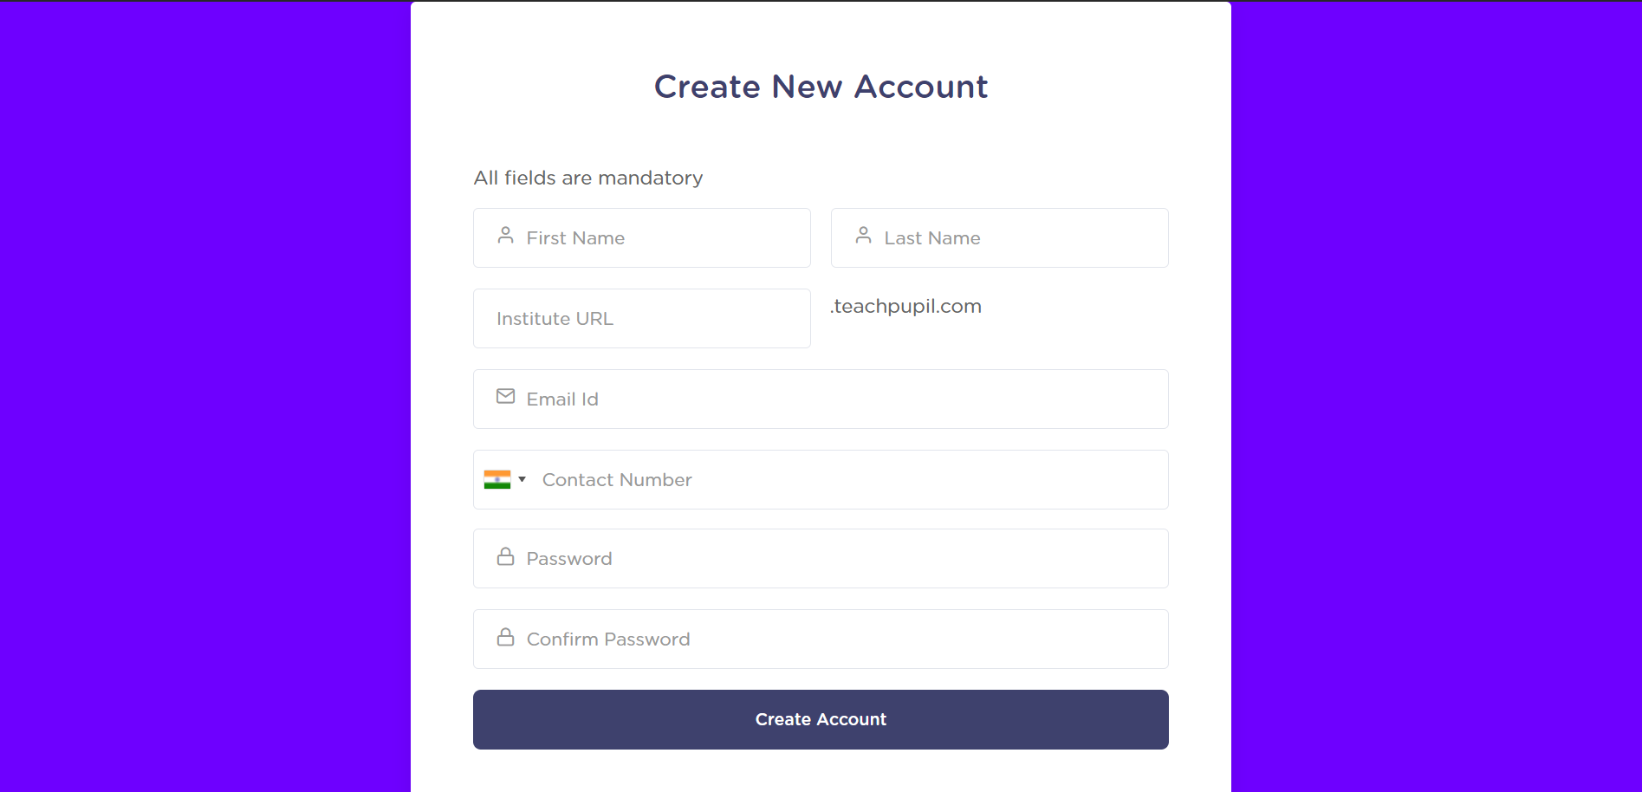
Task: Click into the Institute URL field
Action: pos(641,319)
